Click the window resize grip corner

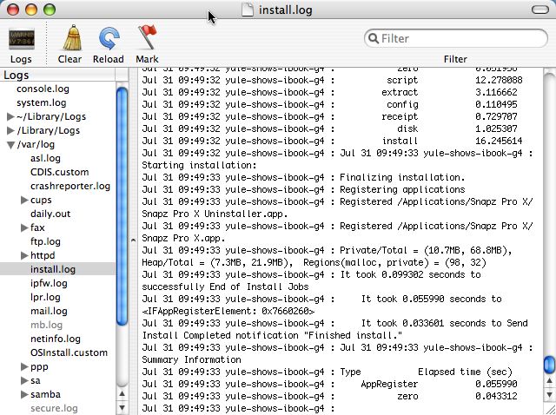[550, 409]
